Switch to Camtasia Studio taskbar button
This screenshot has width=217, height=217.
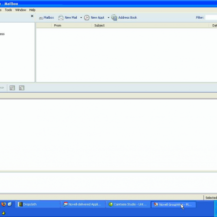[128, 204]
